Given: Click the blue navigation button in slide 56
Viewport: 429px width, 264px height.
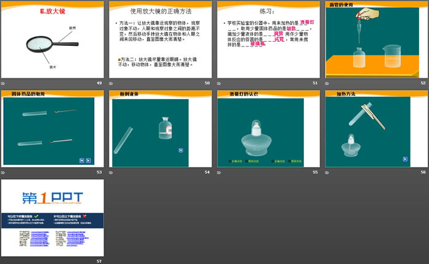Looking at the screenshot, I should [405, 159].
